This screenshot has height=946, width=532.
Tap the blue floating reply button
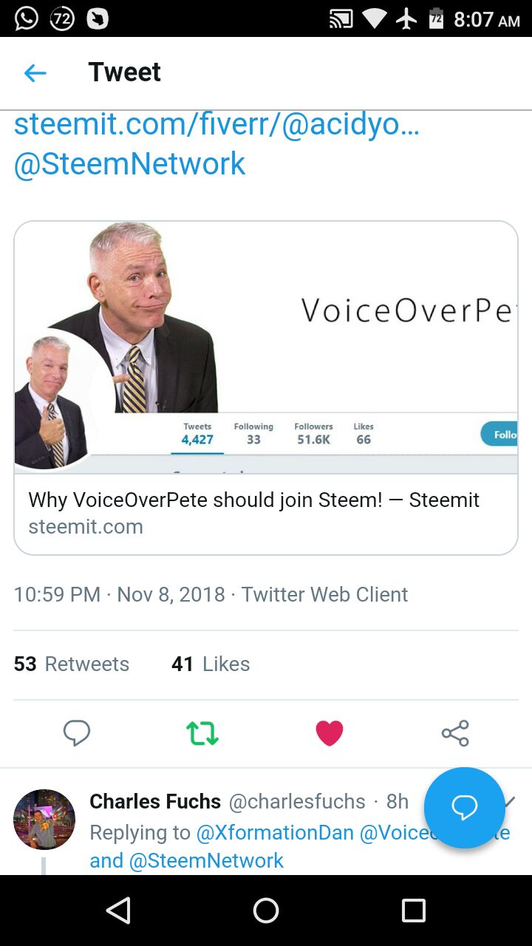click(464, 808)
